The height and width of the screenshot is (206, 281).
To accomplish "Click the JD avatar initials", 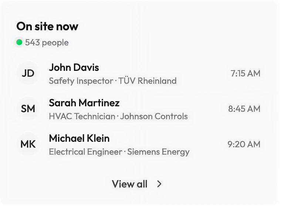I will coord(28,73).
